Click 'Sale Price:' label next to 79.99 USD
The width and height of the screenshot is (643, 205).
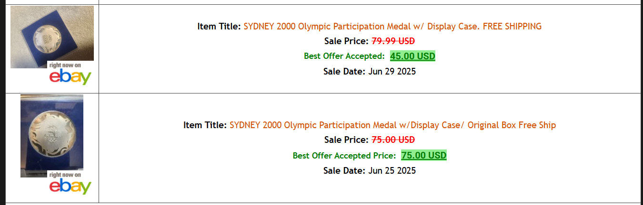tap(346, 41)
